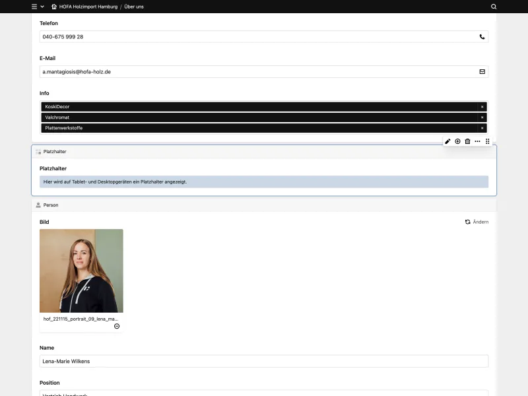Delete the Platzhalter block via trash icon
Image resolution: width=528 pixels, height=396 pixels.
pos(467,141)
